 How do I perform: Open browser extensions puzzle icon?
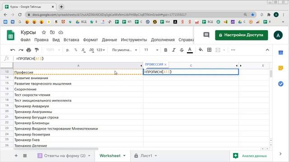269,15
